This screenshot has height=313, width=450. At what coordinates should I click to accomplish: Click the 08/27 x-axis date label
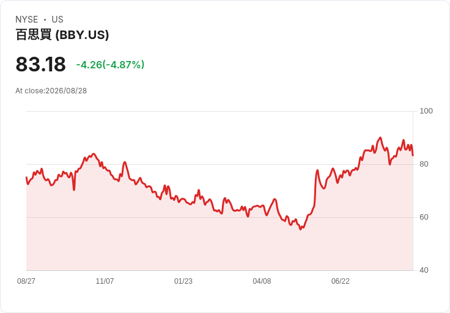[26, 281]
